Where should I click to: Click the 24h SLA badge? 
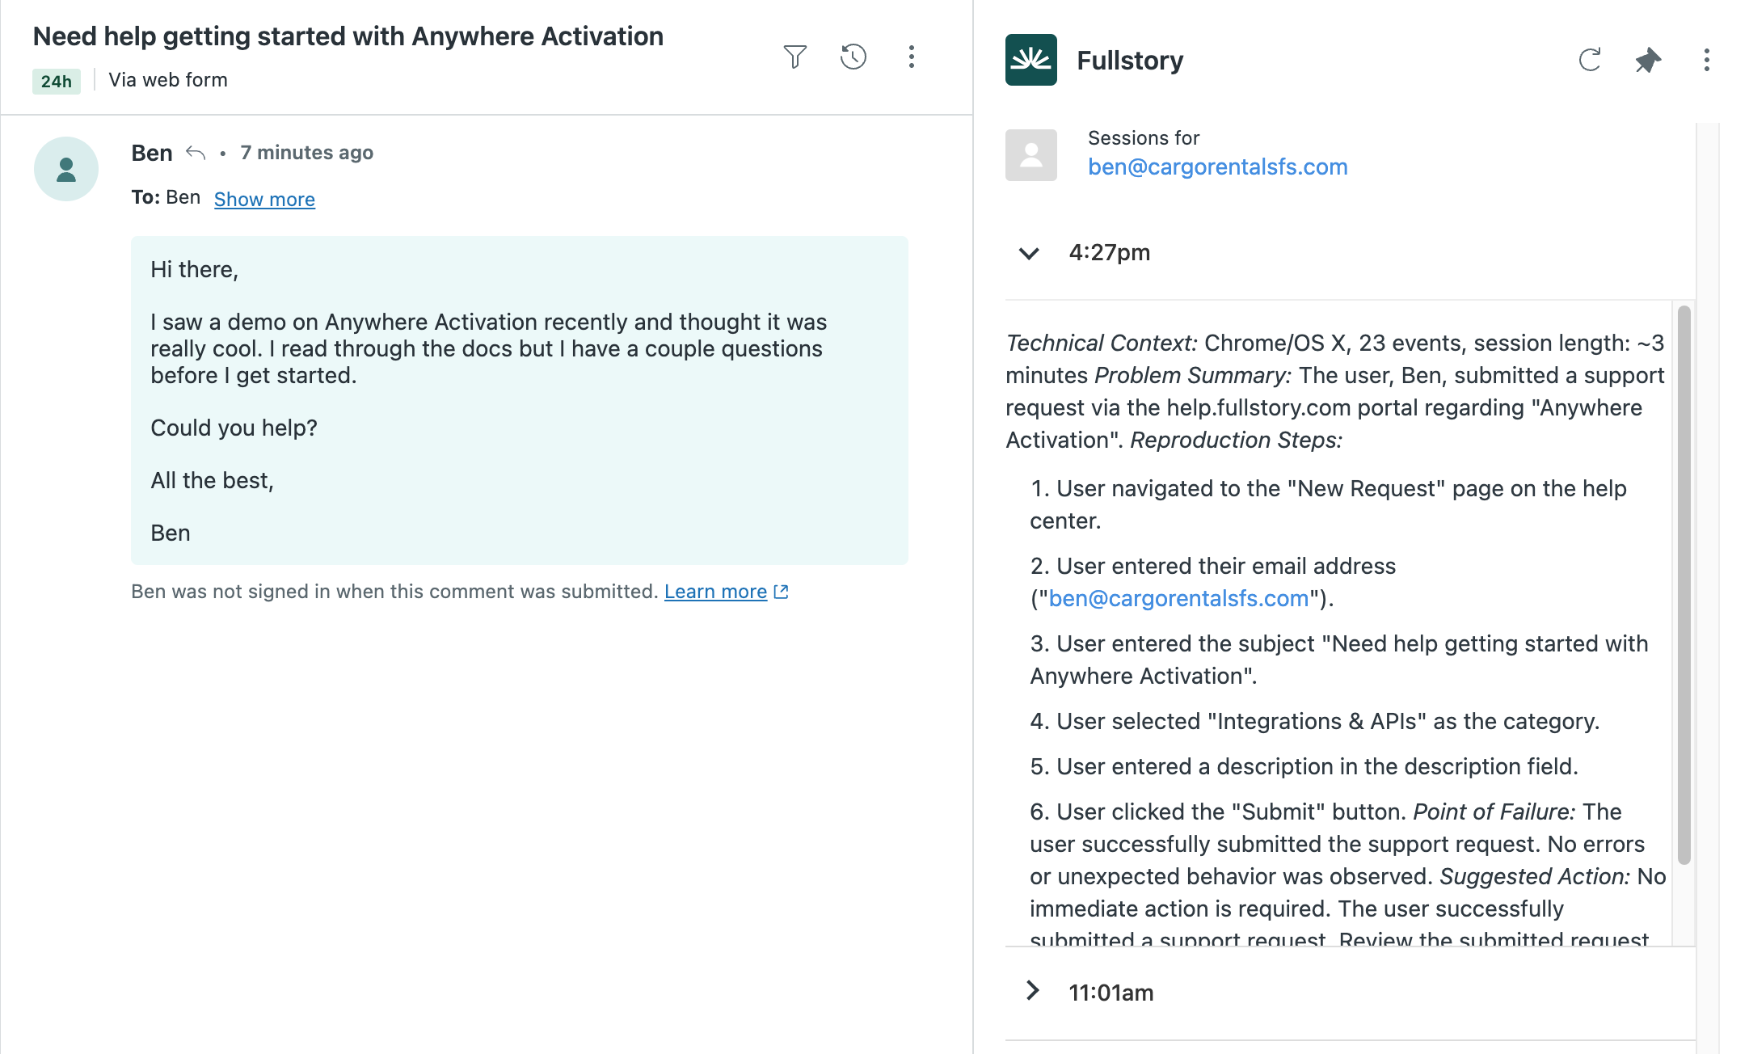[x=57, y=81]
